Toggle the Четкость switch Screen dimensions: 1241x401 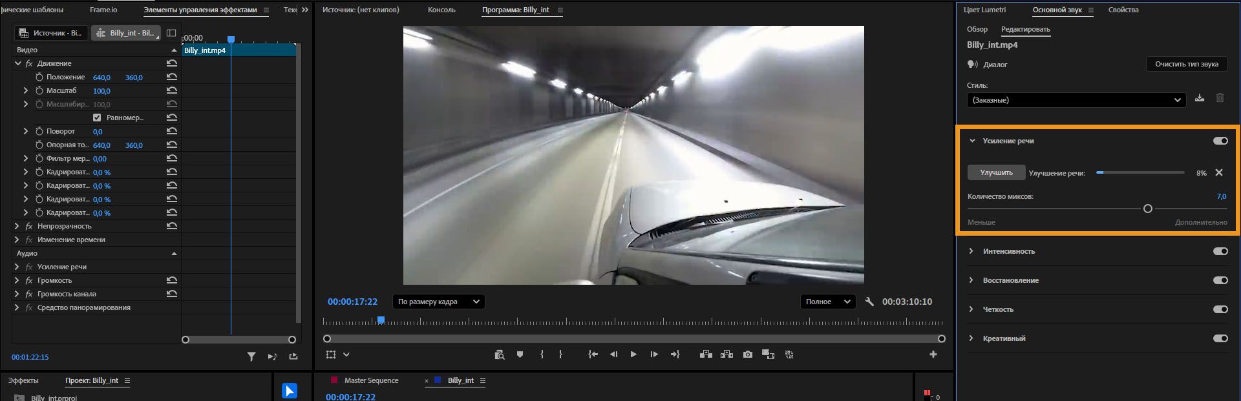(1220, 309)
